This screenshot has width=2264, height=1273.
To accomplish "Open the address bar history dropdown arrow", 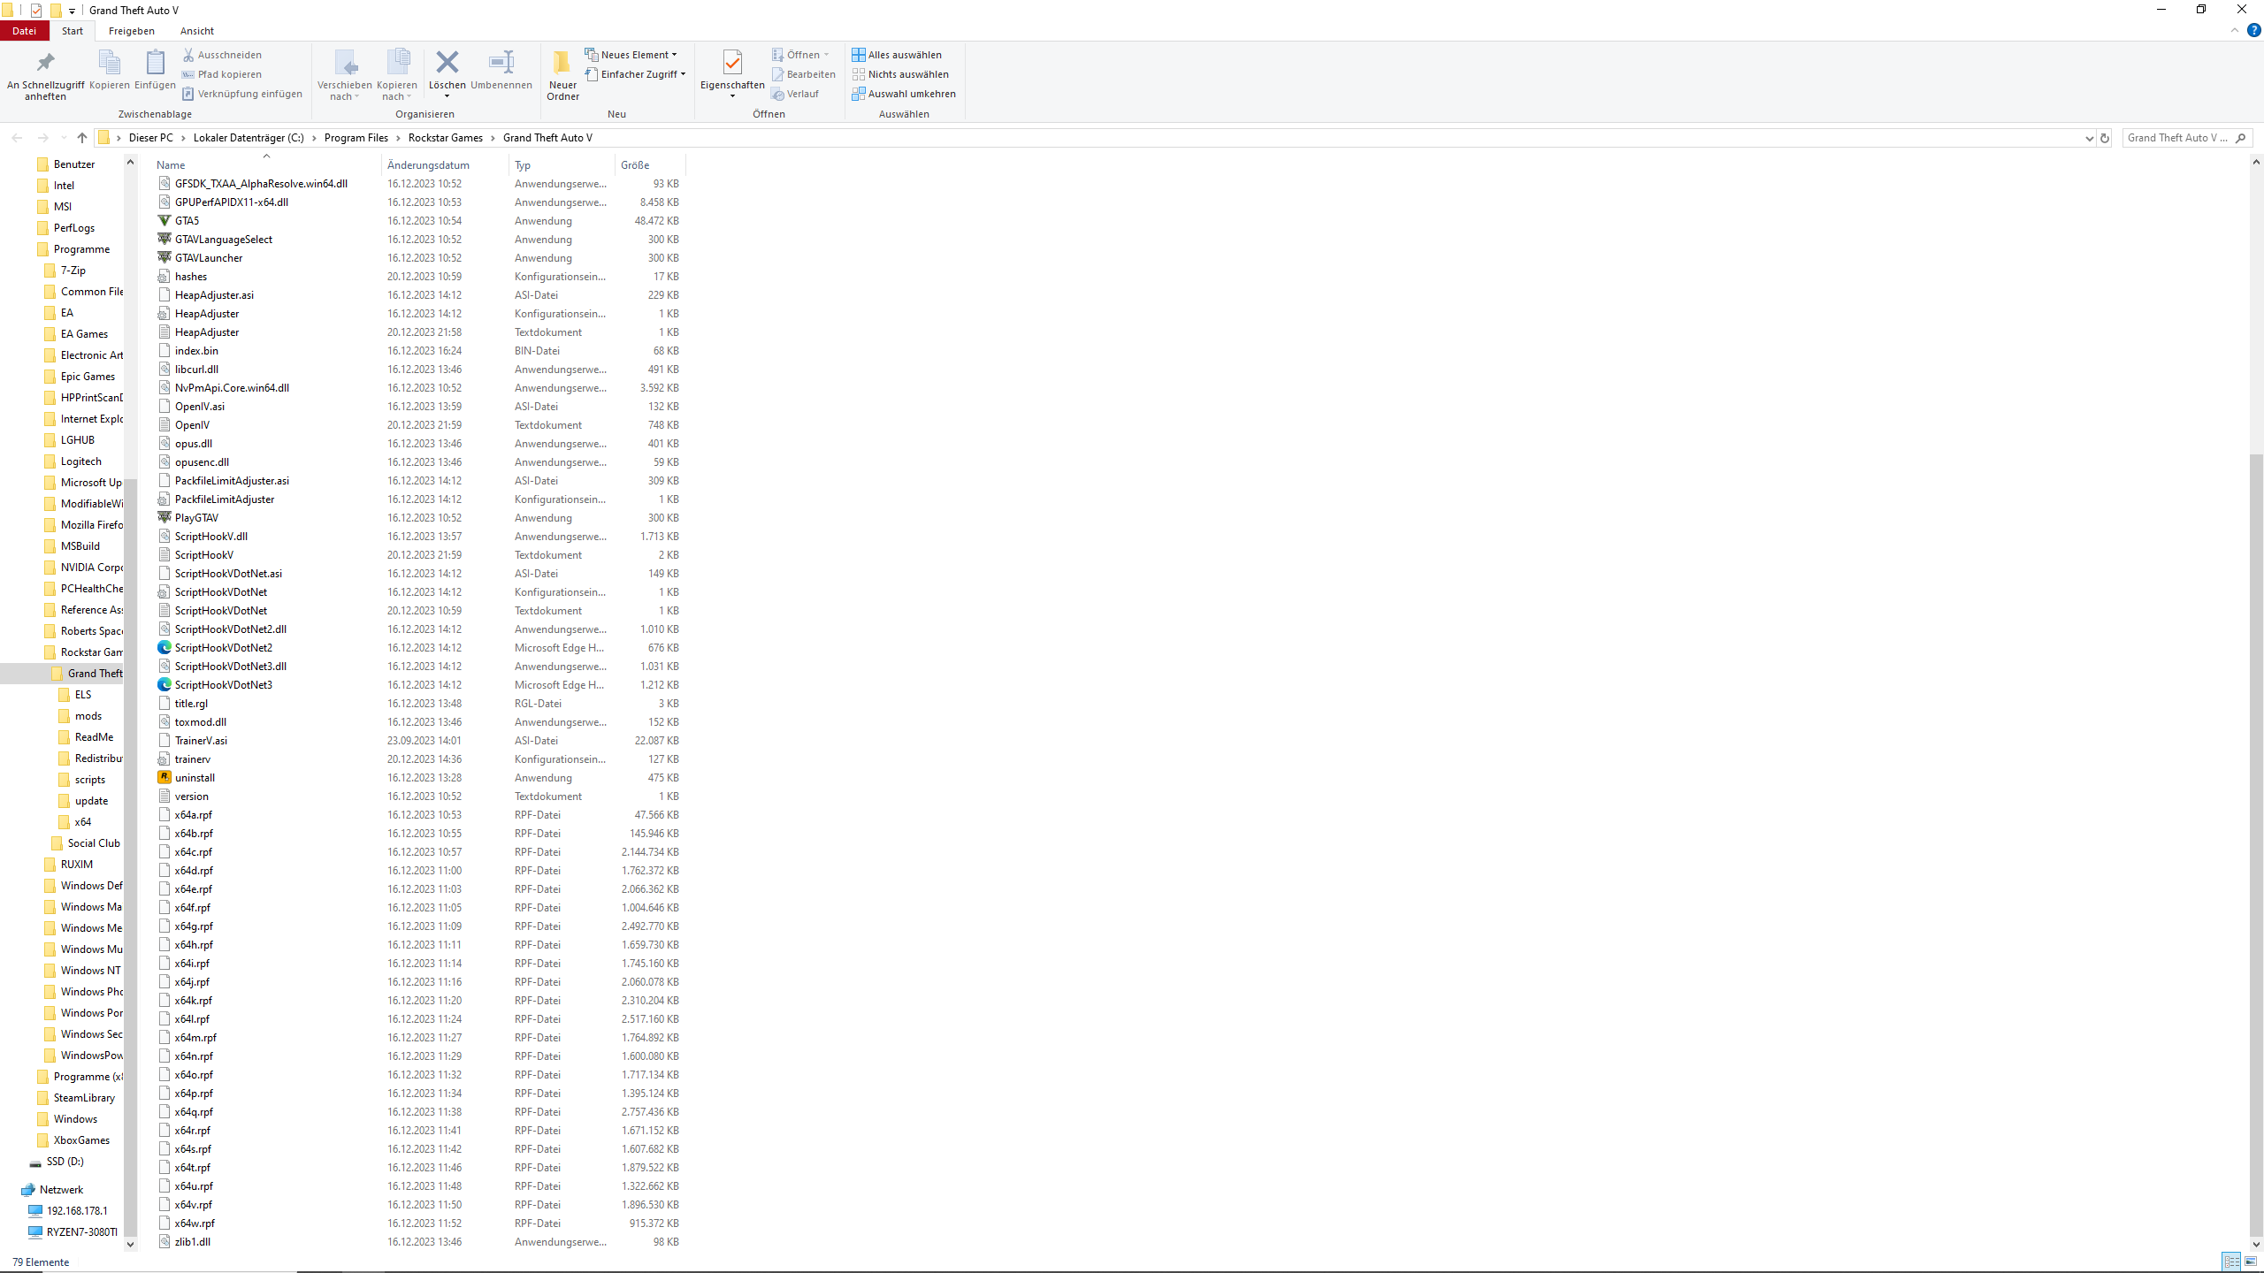I will (x=2089, y=138).
